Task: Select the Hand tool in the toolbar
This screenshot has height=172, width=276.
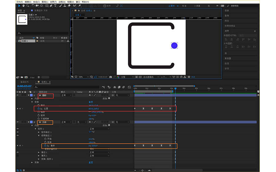Action: click(x=23, y=6)
